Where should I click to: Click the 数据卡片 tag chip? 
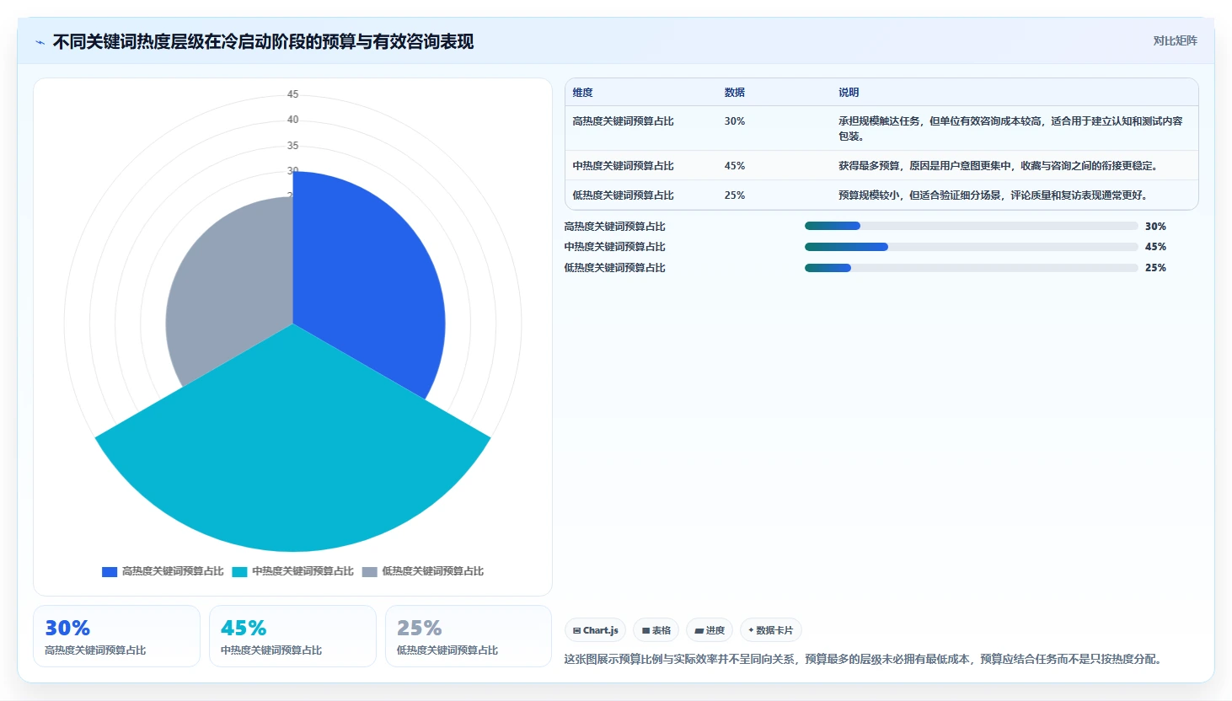tap(770, 630)
